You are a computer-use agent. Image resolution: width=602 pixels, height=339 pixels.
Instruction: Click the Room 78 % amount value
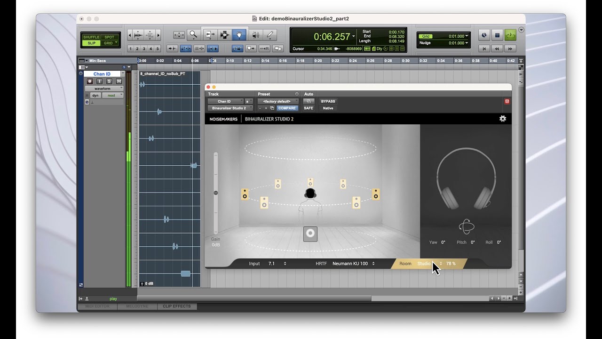pos(451,264)
